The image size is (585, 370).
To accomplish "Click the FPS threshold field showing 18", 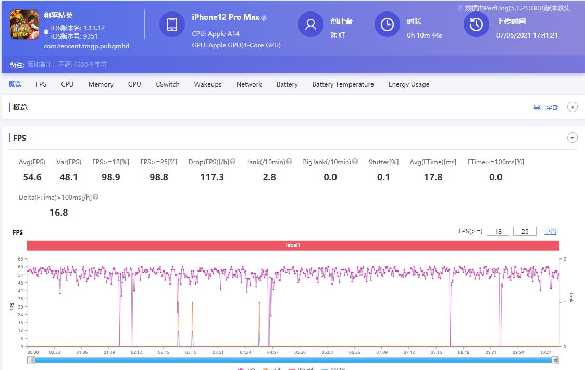I will pyautogui.click(x=498, y=231).
